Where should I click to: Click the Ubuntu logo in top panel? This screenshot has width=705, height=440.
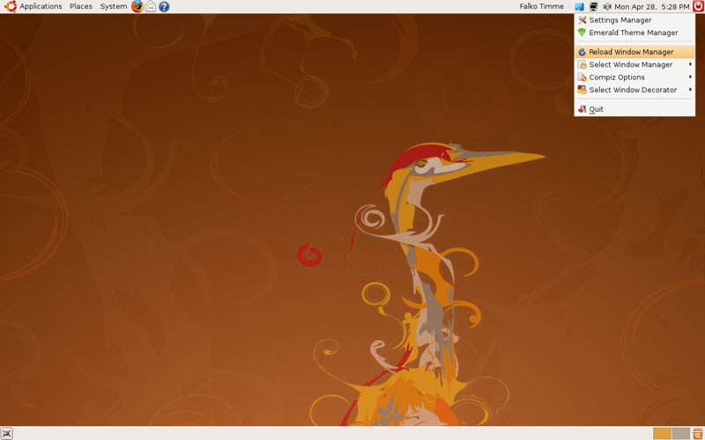click(x=10, y=6)
